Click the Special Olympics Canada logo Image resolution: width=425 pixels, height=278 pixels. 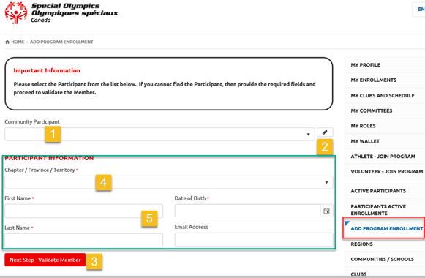[x=61, y=12]
